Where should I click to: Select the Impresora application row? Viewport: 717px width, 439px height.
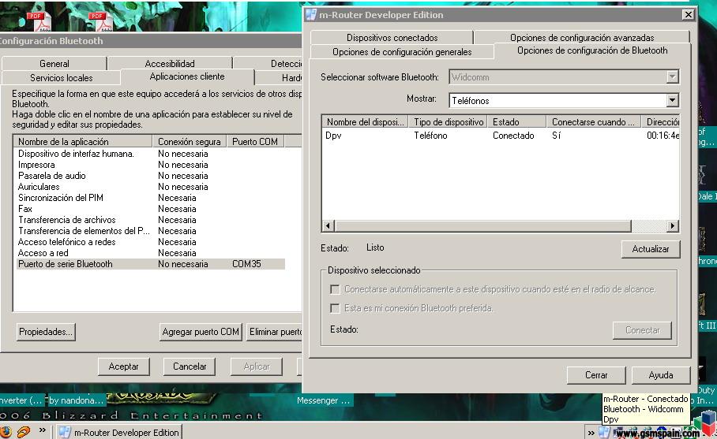[x=151, y=165]
